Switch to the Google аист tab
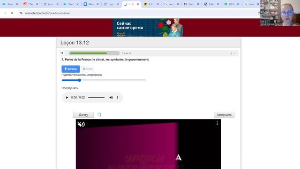 pos(169,4)
